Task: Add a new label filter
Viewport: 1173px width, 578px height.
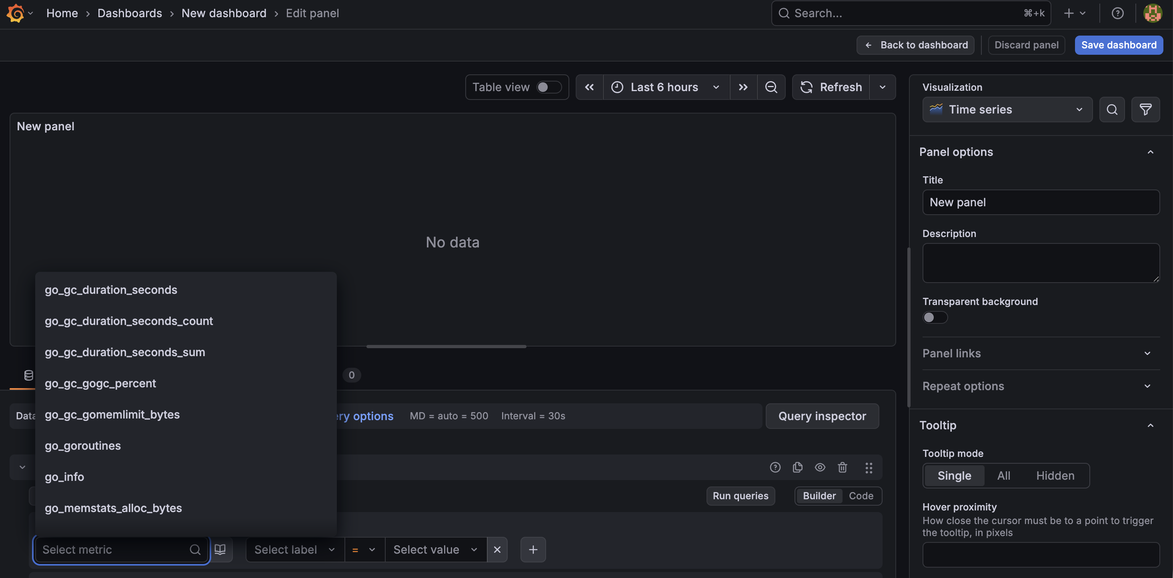Action: click(533, 550)
